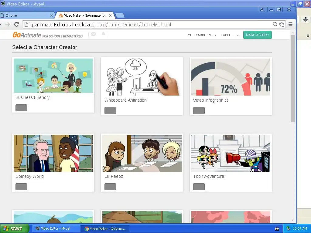Expand the EXPLORE dropdown menu

click(x=230, y=35)
